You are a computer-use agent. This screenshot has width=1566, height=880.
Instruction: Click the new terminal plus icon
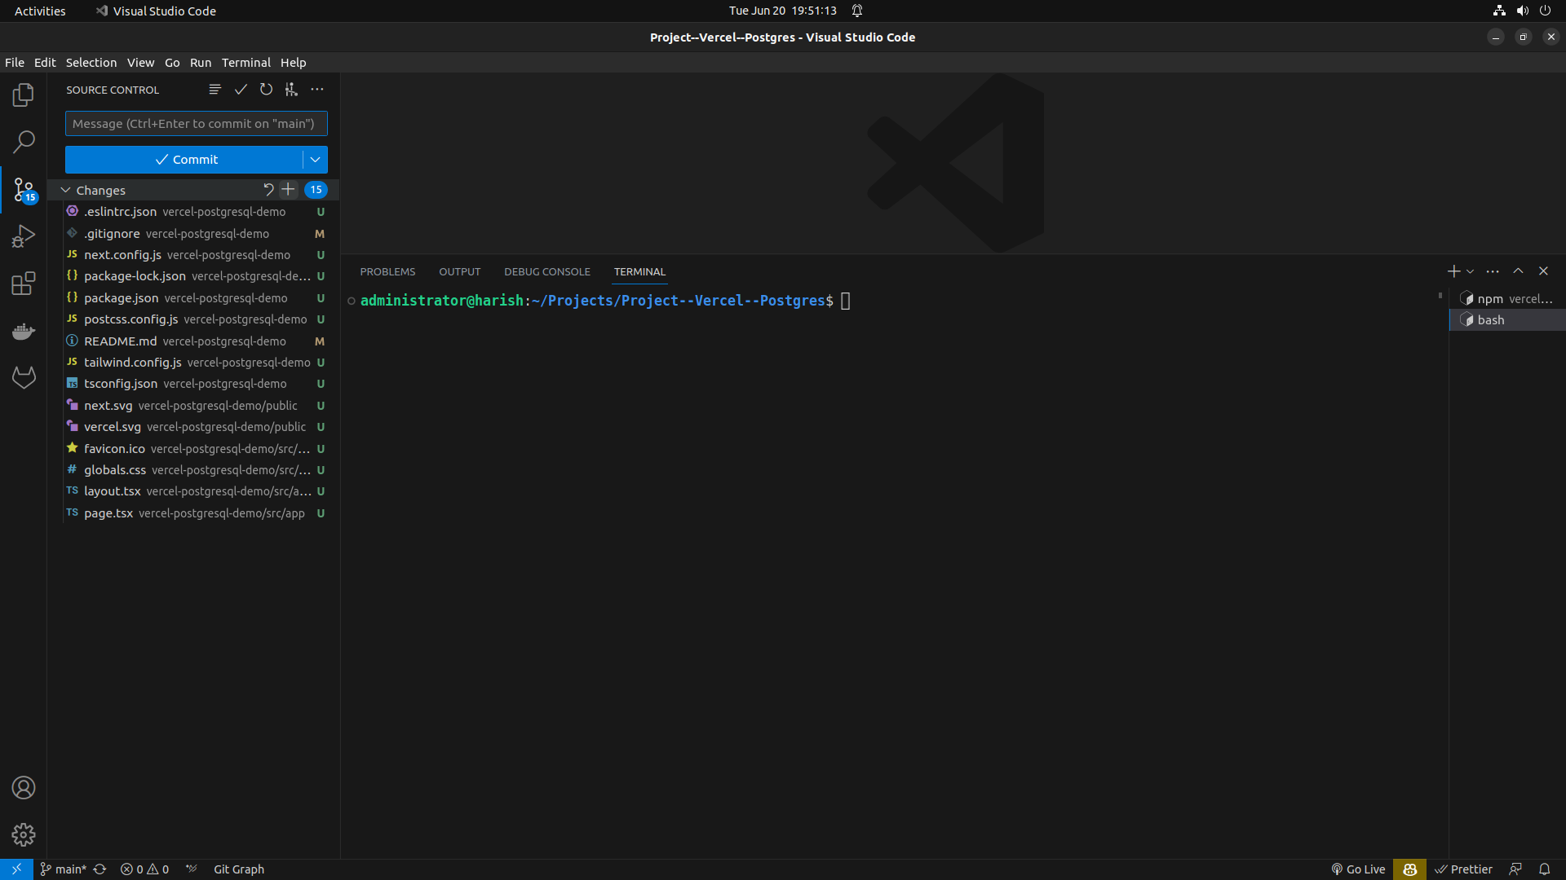[x=1453, y=271]
